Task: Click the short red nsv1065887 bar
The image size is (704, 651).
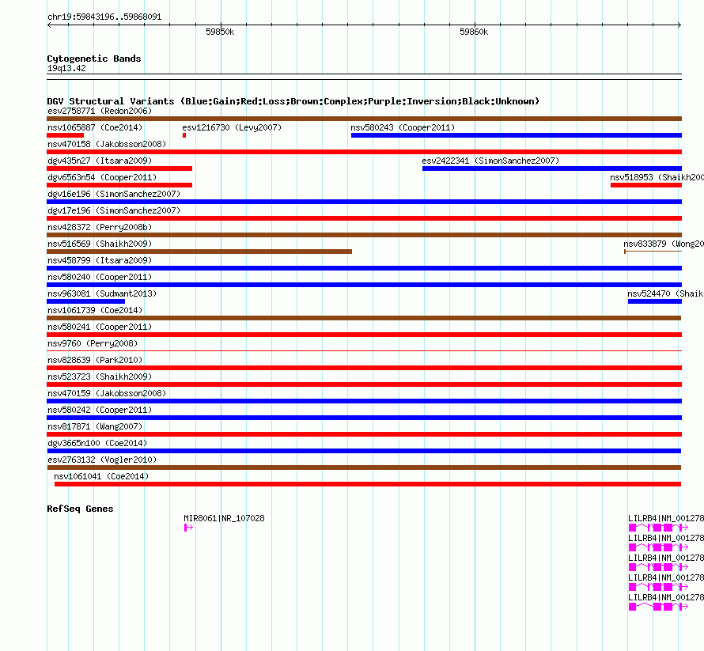Action: coord(65,135)
